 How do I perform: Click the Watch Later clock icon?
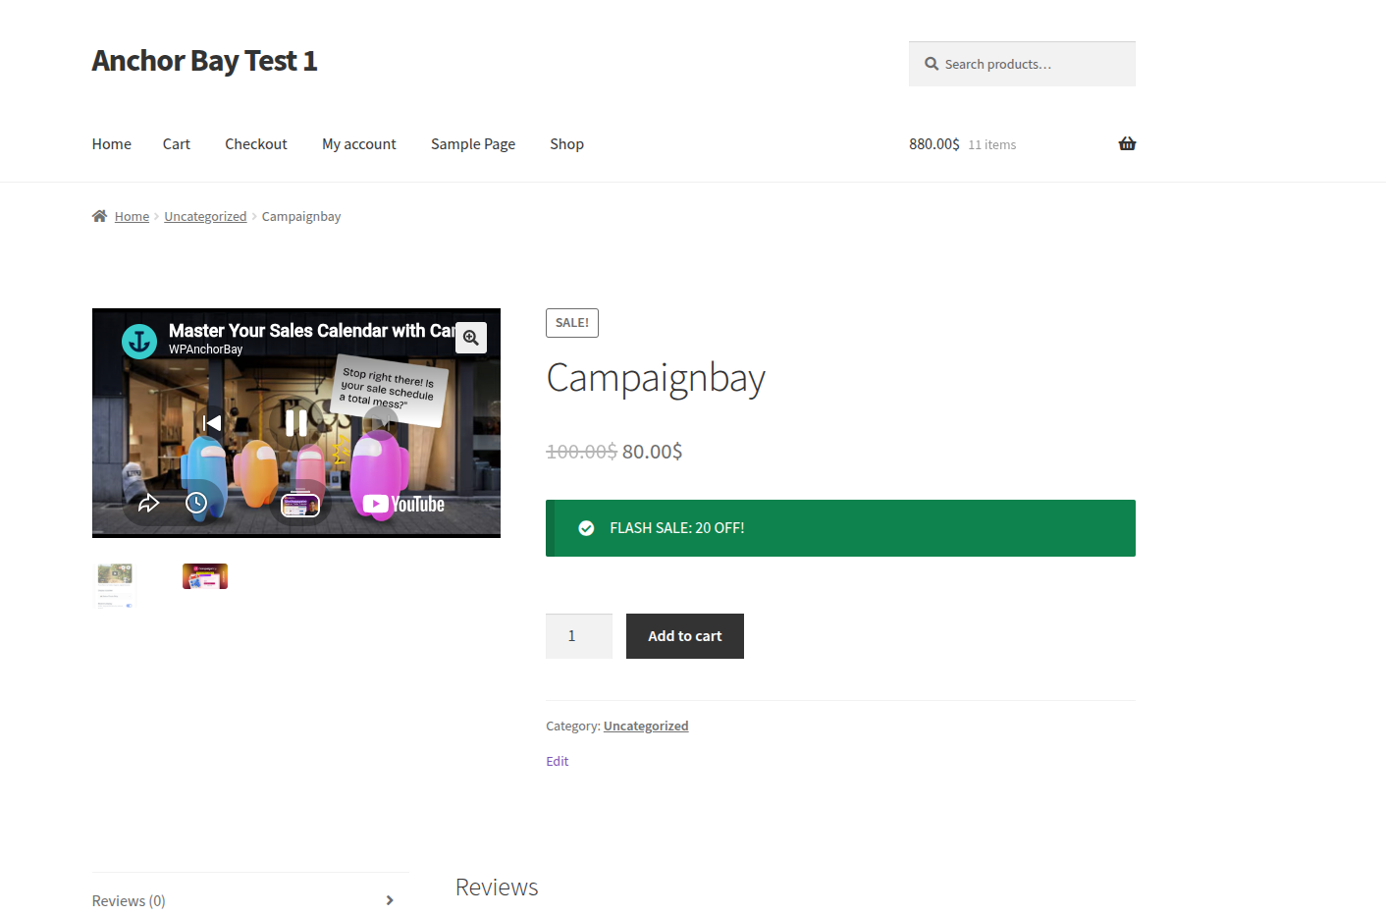click(x=196, y=502)
